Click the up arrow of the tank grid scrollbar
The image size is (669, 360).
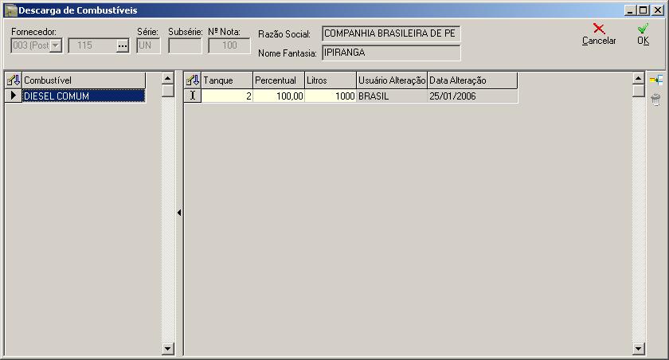pyautogui.click(x=638, y=79)
